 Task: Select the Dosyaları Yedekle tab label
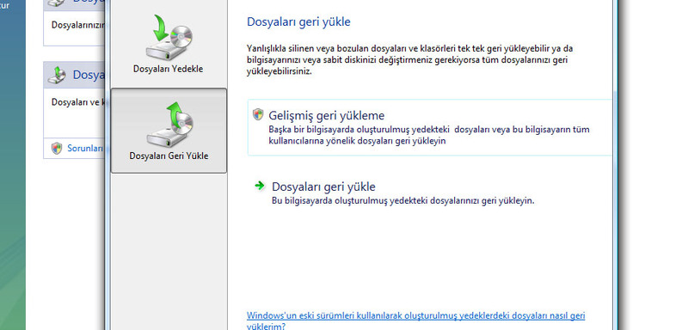click(x=168, y=70)
